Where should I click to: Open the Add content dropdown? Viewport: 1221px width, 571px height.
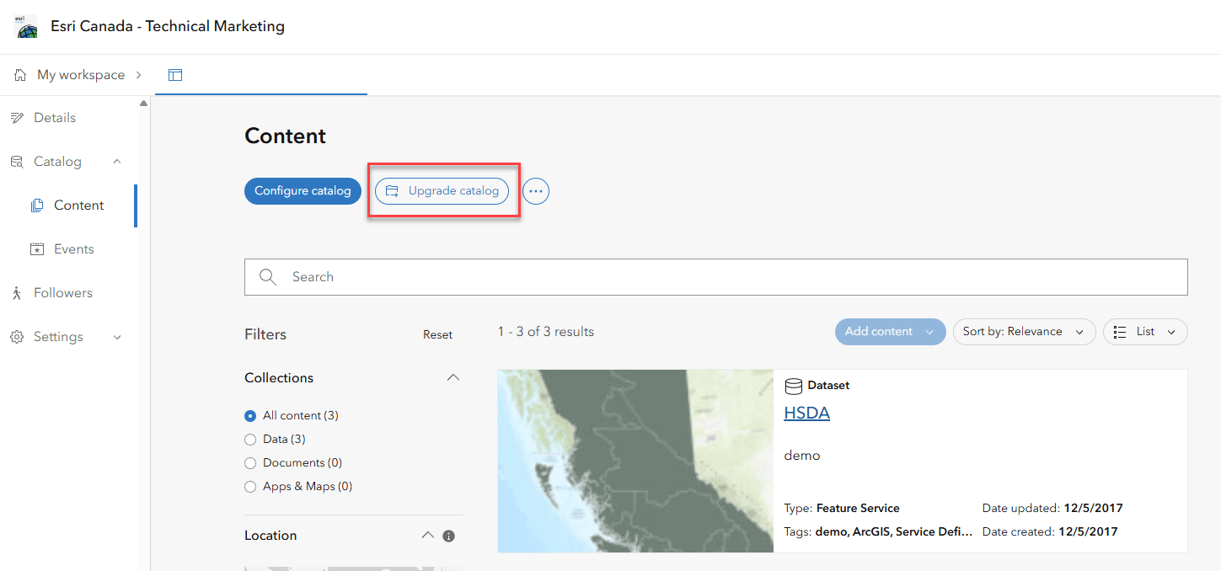click(891, 332)
